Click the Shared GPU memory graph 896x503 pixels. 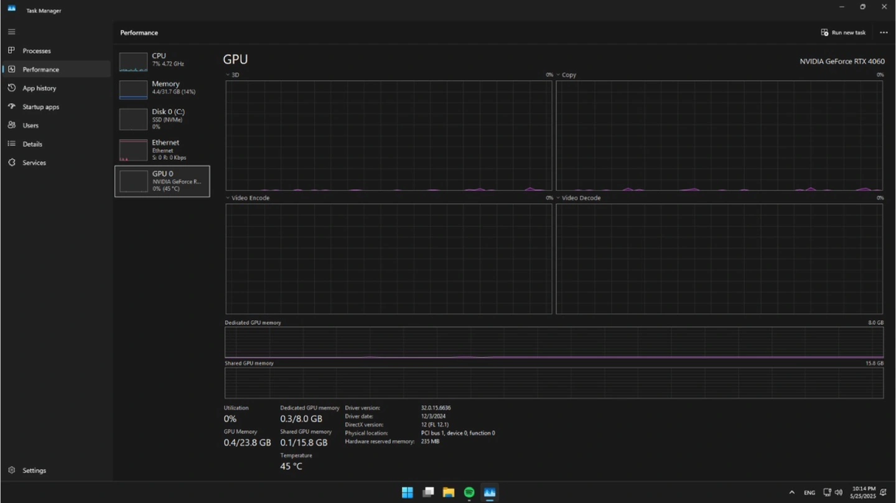click(554, 382)
